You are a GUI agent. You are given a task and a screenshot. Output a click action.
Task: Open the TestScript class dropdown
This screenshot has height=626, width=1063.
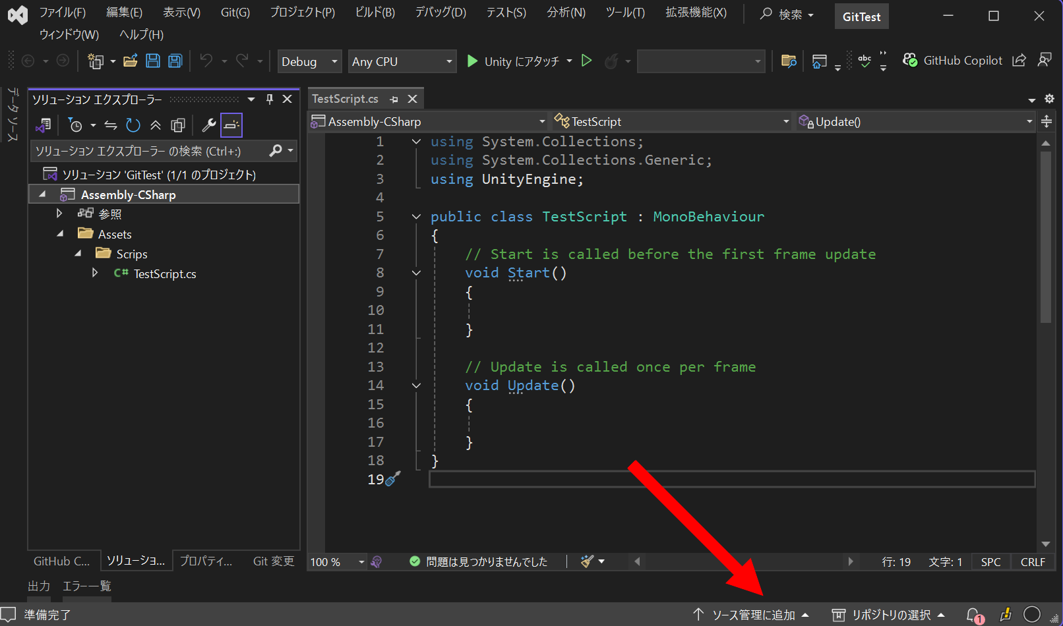(x=671, y=122)
